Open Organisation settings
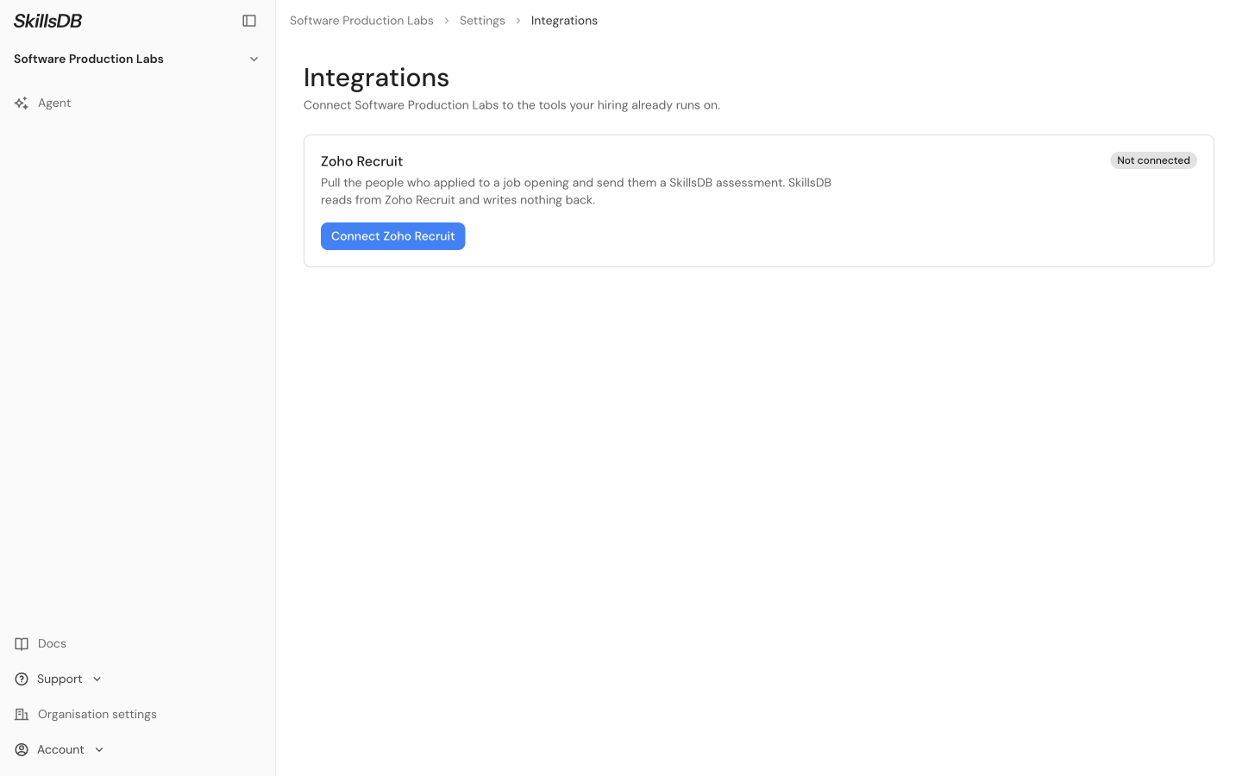 [137, 715]
